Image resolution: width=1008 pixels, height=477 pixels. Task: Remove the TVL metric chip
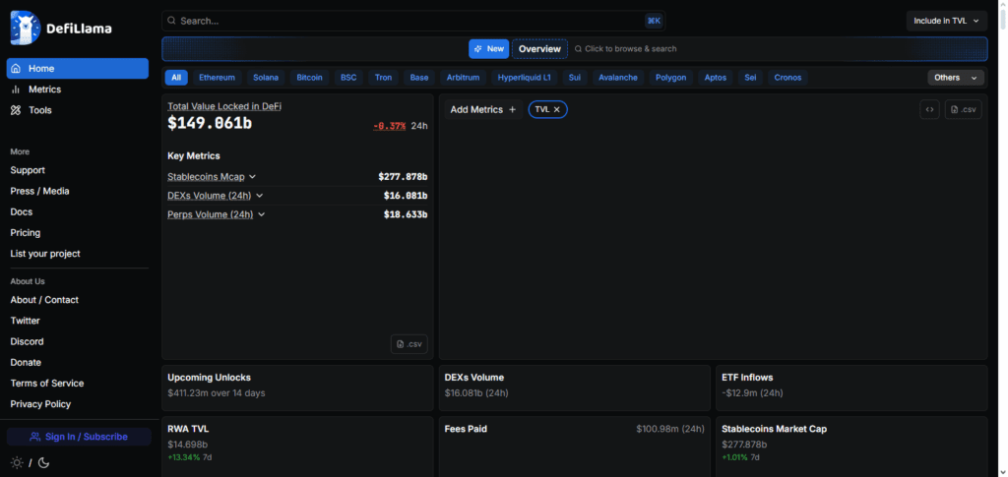pyautogui.click(x=557, y=110)
